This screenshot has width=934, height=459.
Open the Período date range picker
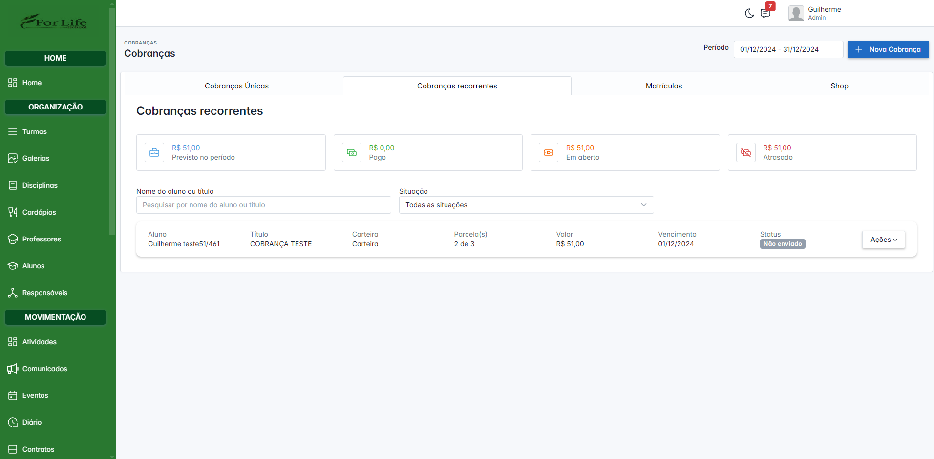coord(788,49)
